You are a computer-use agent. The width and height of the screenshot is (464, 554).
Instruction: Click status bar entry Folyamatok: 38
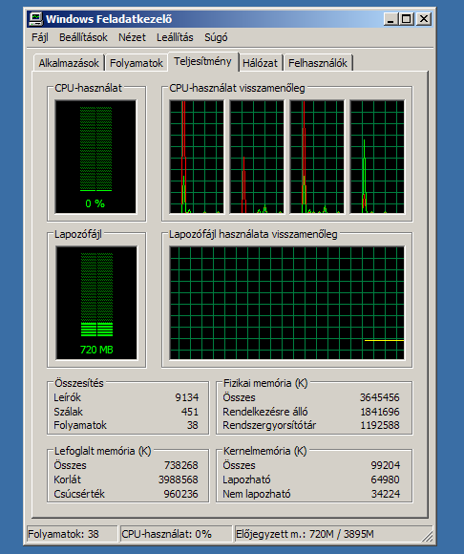(72, 534)
